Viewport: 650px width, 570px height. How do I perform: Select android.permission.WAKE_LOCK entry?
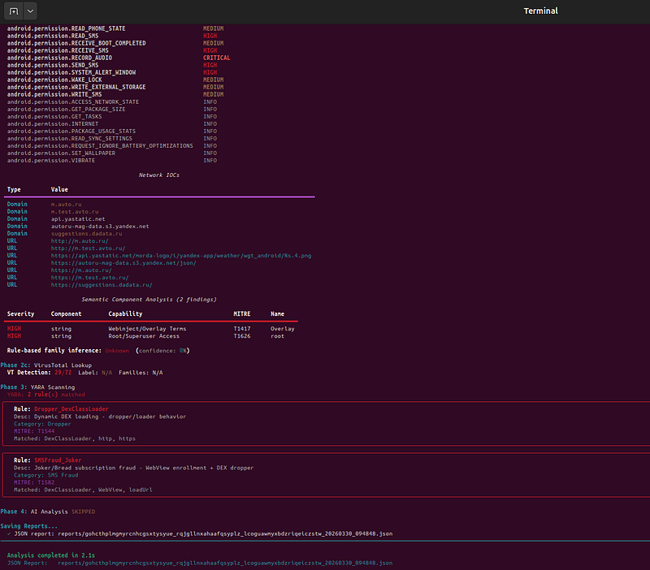click(x=54, y=80)
